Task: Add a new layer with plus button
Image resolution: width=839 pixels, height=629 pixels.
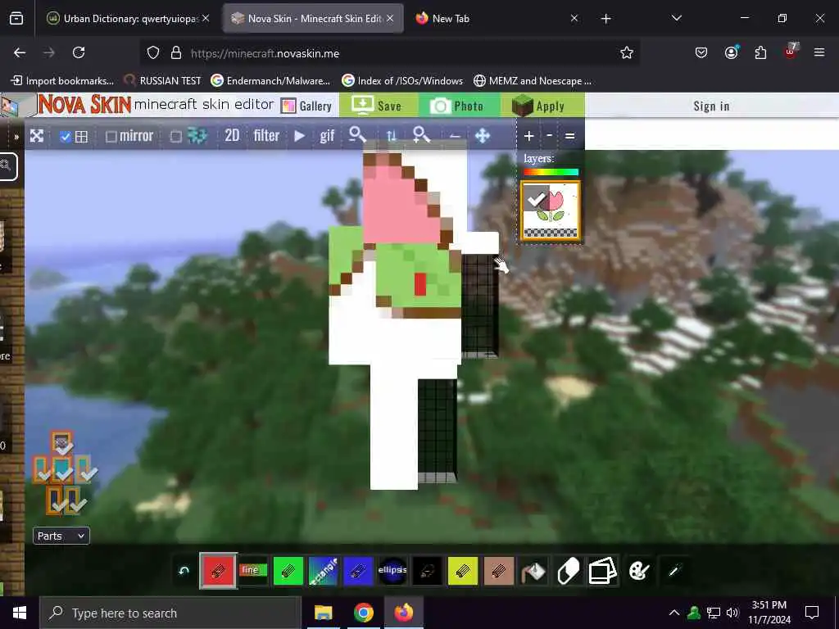Action: coord(528,136)
